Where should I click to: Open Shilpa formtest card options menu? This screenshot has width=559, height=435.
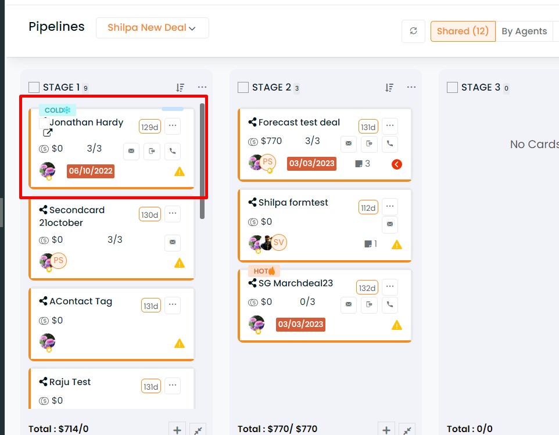point(390,206)
